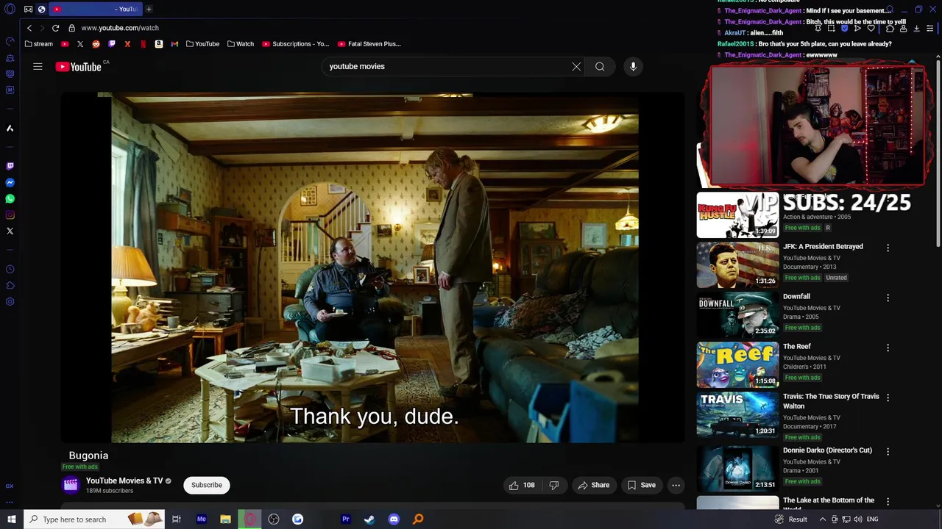The width and height of the screenshot is (942, 529).
Task: Dislike the Bugonia video
Action: coord(554,485)
